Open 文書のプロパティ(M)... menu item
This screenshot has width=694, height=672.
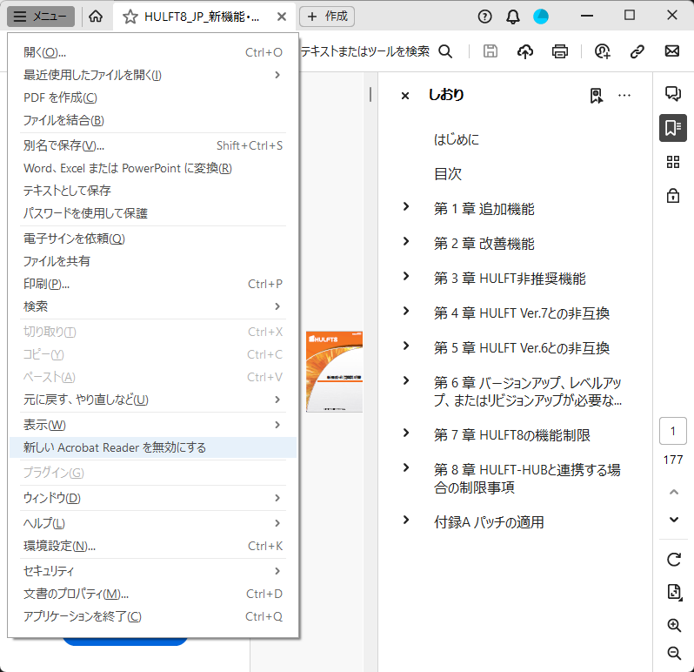(153, 594)
